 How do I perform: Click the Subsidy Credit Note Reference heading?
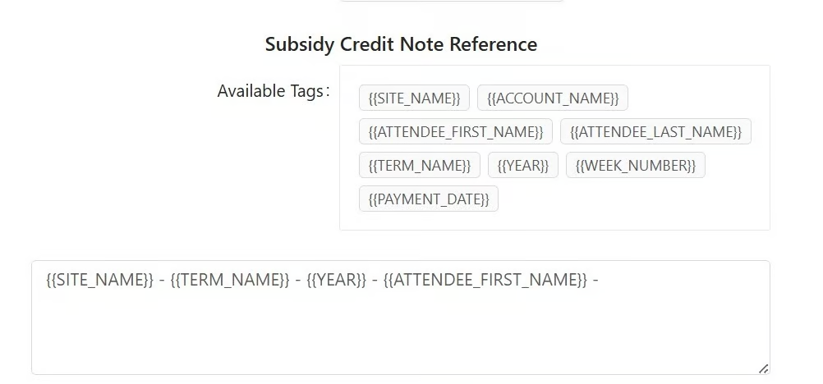coord(401,44)
